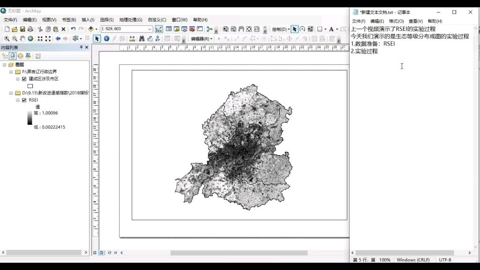Image resolution: width=480 pixels, height=270 pixels.
Task: Collapse the RSEI layer symbology tree
Action: pyautogui.click(x=17, y=99)
